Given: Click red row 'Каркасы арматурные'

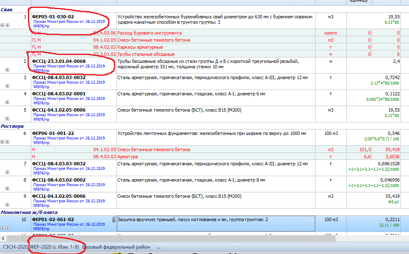Looking at the screenshot, I should coord(140,47).
